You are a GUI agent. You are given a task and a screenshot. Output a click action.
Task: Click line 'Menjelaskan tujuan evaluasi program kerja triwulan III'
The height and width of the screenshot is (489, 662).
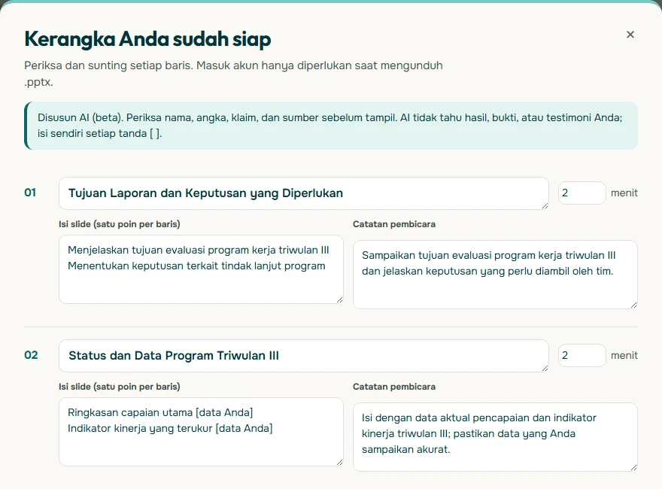pyautogui.click(x=199, y=250)
